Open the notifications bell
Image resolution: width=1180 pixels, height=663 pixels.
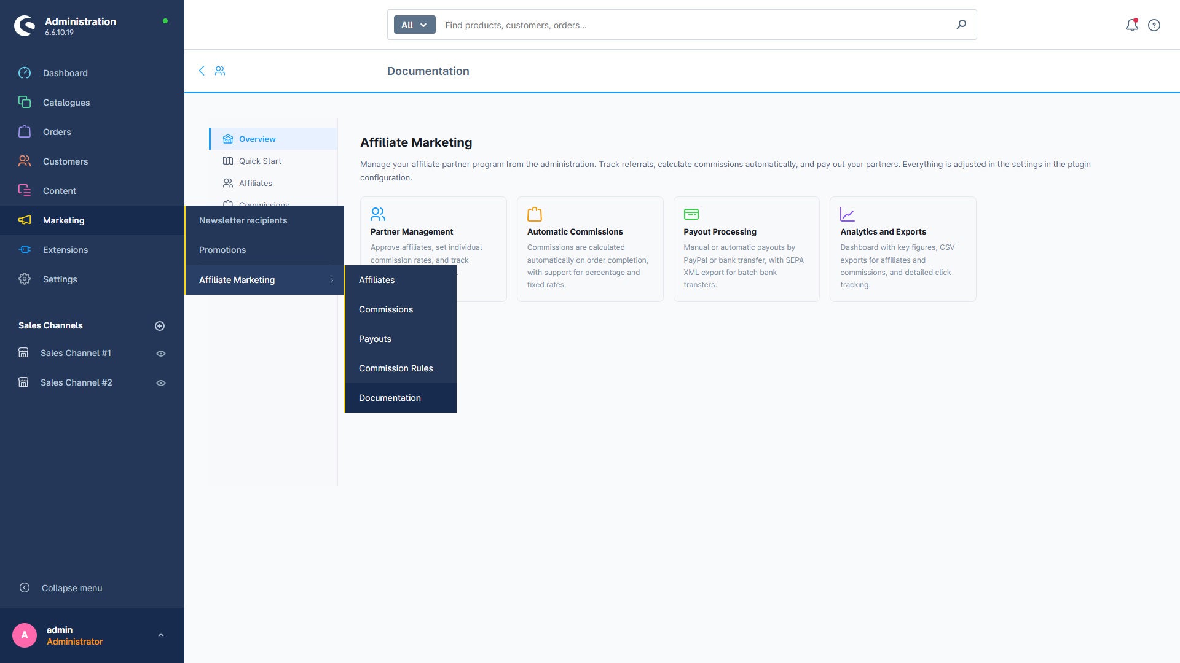point(1132,25)
